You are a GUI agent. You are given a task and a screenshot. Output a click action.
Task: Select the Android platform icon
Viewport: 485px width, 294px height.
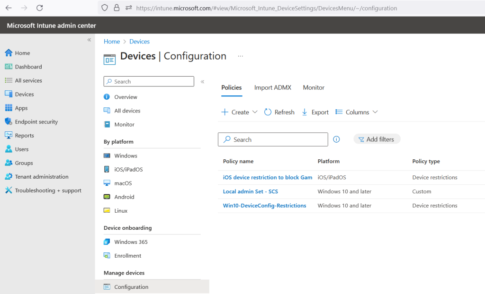pos(107,197)
